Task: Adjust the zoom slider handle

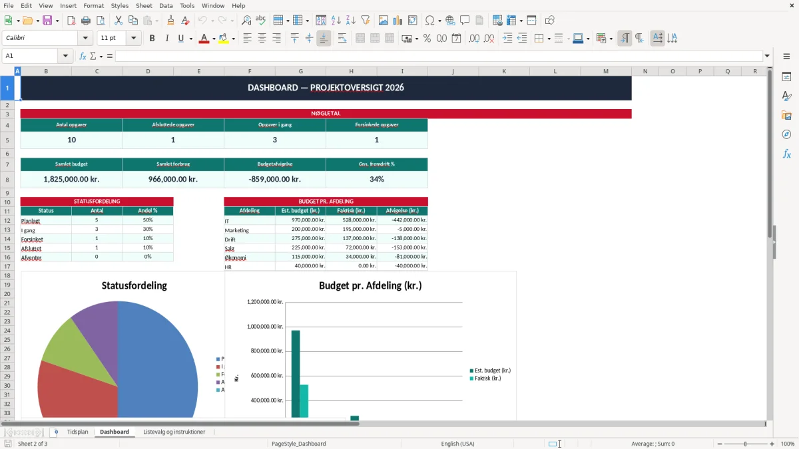Action: pos(745,444)
